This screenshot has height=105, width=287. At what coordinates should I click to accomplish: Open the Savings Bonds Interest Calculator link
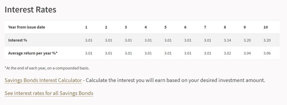pyautogui.click(x=43, y=80)
